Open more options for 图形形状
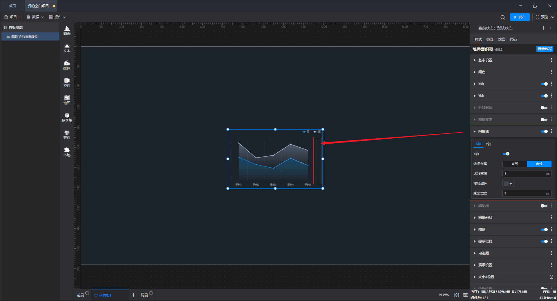Viewport: 557px width, 301px height. pos(551,217)
